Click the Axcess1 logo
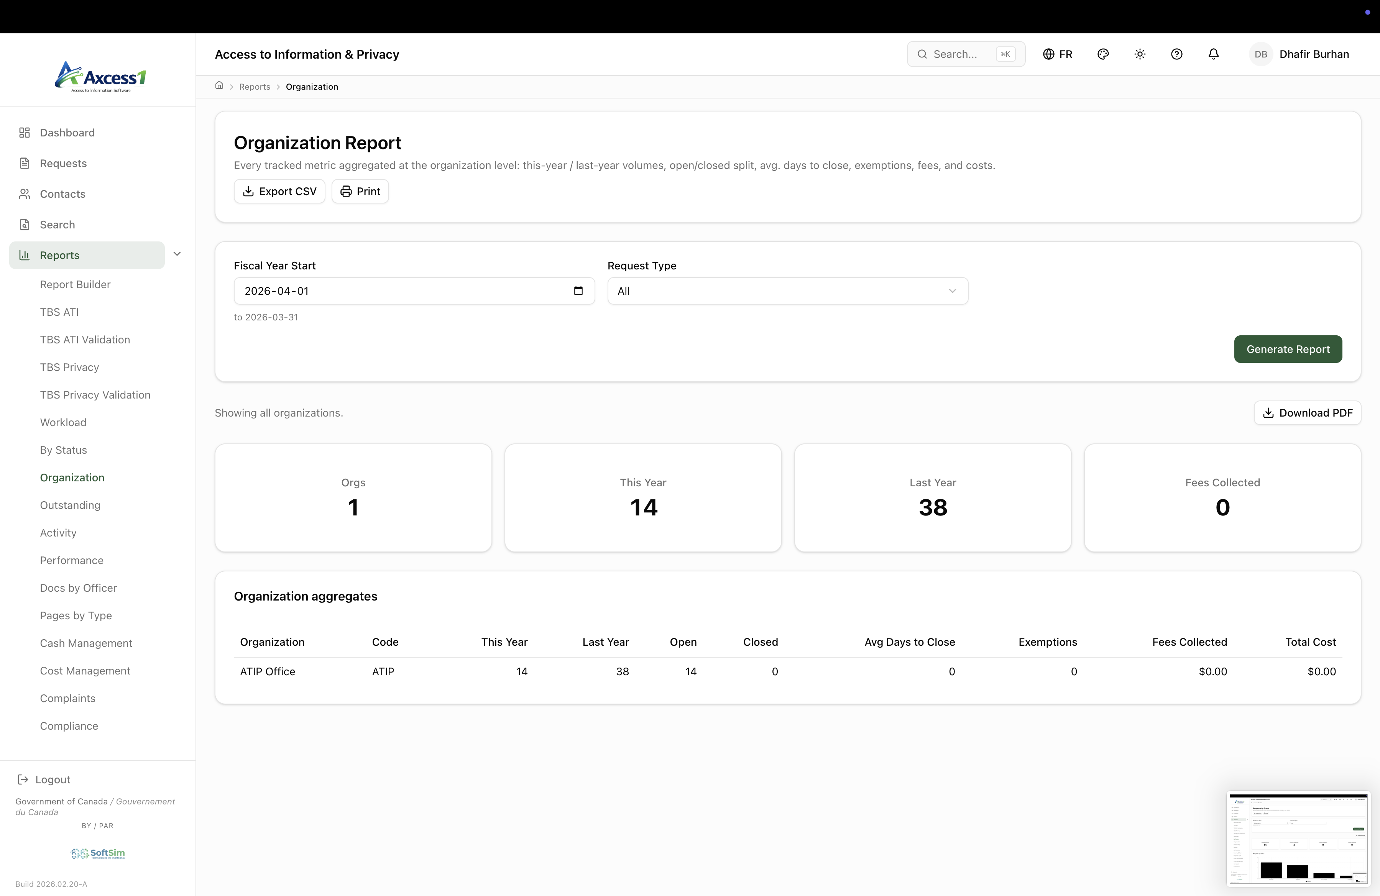 [100, 77]
